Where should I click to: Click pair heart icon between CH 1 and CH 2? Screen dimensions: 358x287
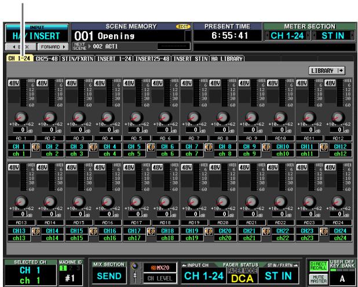tap(36, 148)
